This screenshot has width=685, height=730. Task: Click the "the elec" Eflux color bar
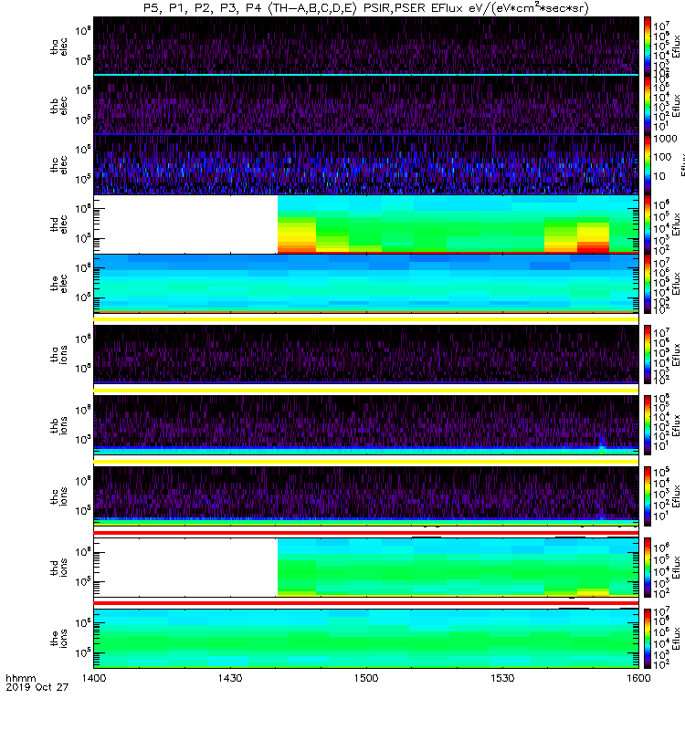(x=648, y=284)
